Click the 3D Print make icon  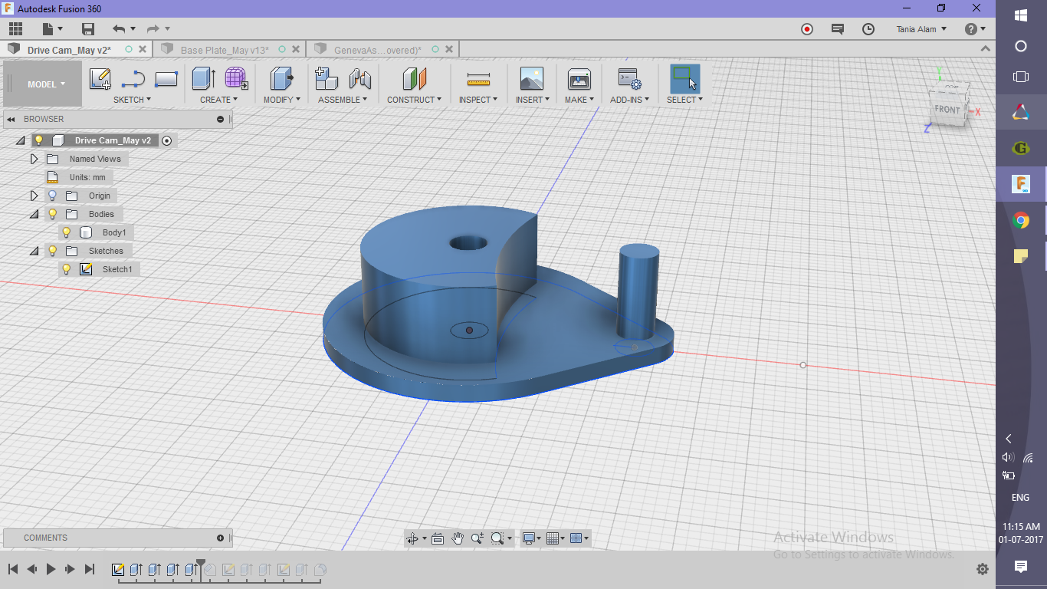(579, 79)
